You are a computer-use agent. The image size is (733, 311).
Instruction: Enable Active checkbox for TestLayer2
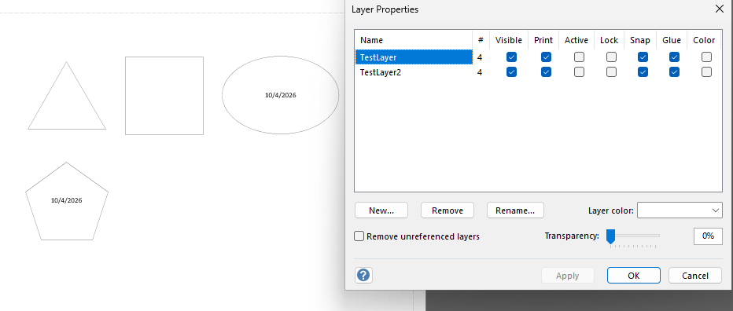tap(579, 72)
